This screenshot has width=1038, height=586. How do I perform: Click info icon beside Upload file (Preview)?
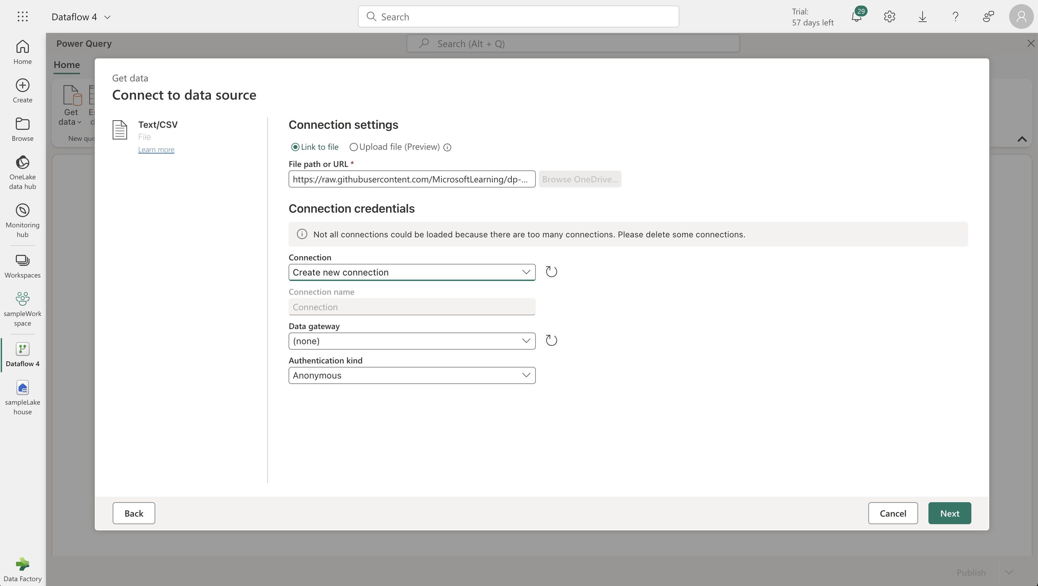(x=447, y=147)
